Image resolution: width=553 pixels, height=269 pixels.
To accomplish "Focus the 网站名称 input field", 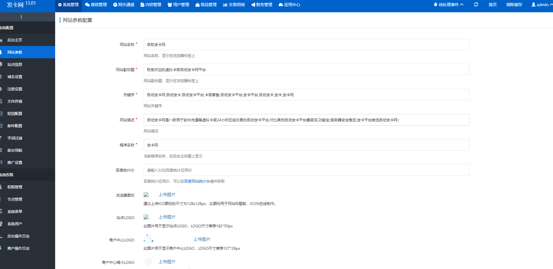I will click(x=306, y=44).
